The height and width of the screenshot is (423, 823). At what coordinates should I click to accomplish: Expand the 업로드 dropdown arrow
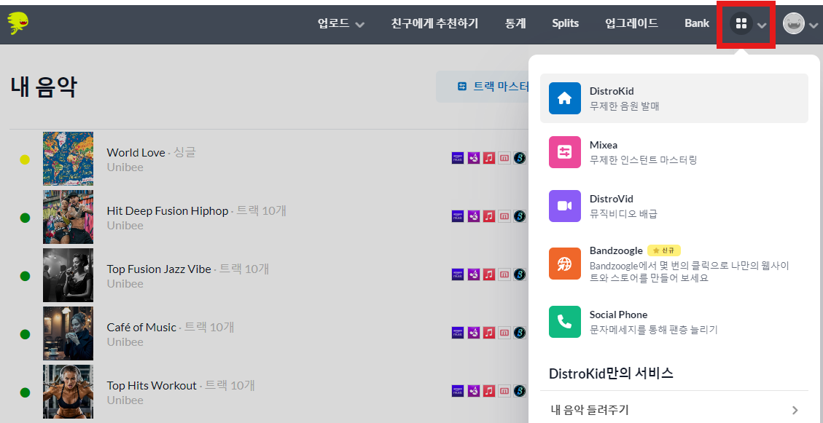[x=359, y=25]
